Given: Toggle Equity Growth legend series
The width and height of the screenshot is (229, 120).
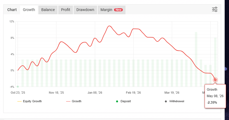Looking at the screenshot, I should click(30, 101).
